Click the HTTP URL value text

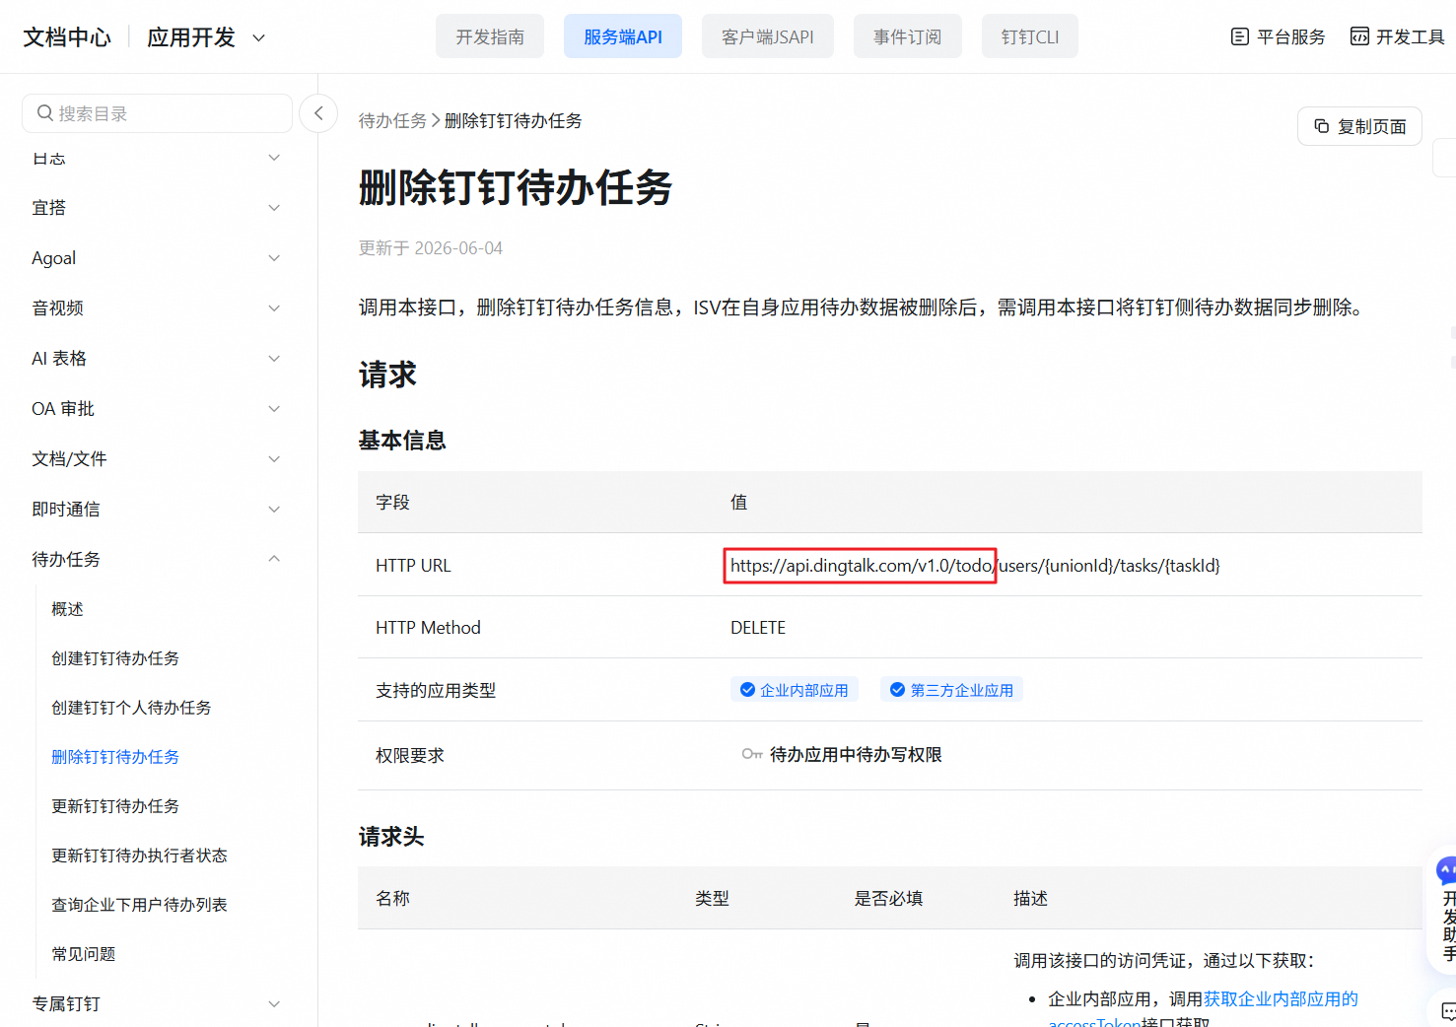point(975,566)
